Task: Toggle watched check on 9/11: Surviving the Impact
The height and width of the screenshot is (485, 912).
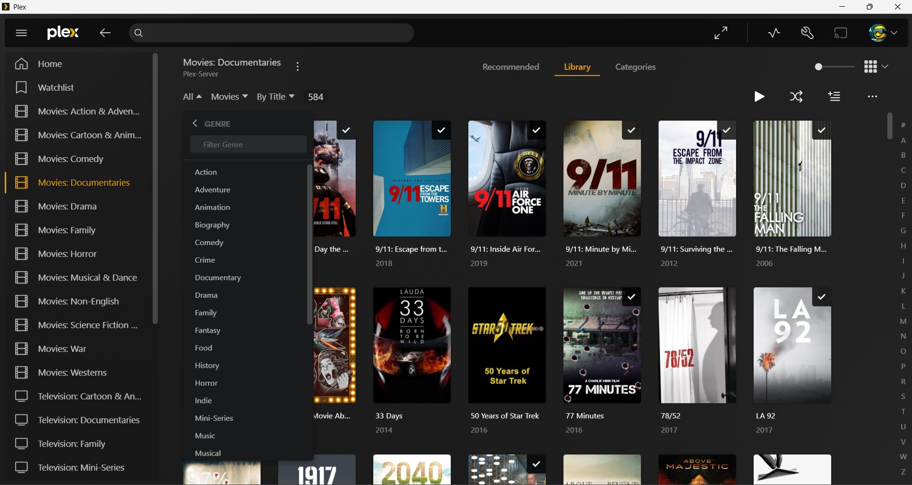Action: 727,130
